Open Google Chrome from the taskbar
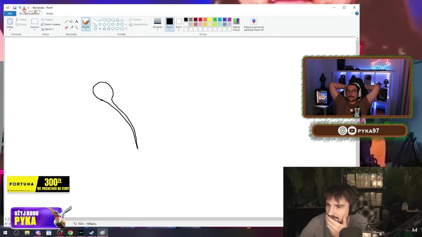 [70, 233]
